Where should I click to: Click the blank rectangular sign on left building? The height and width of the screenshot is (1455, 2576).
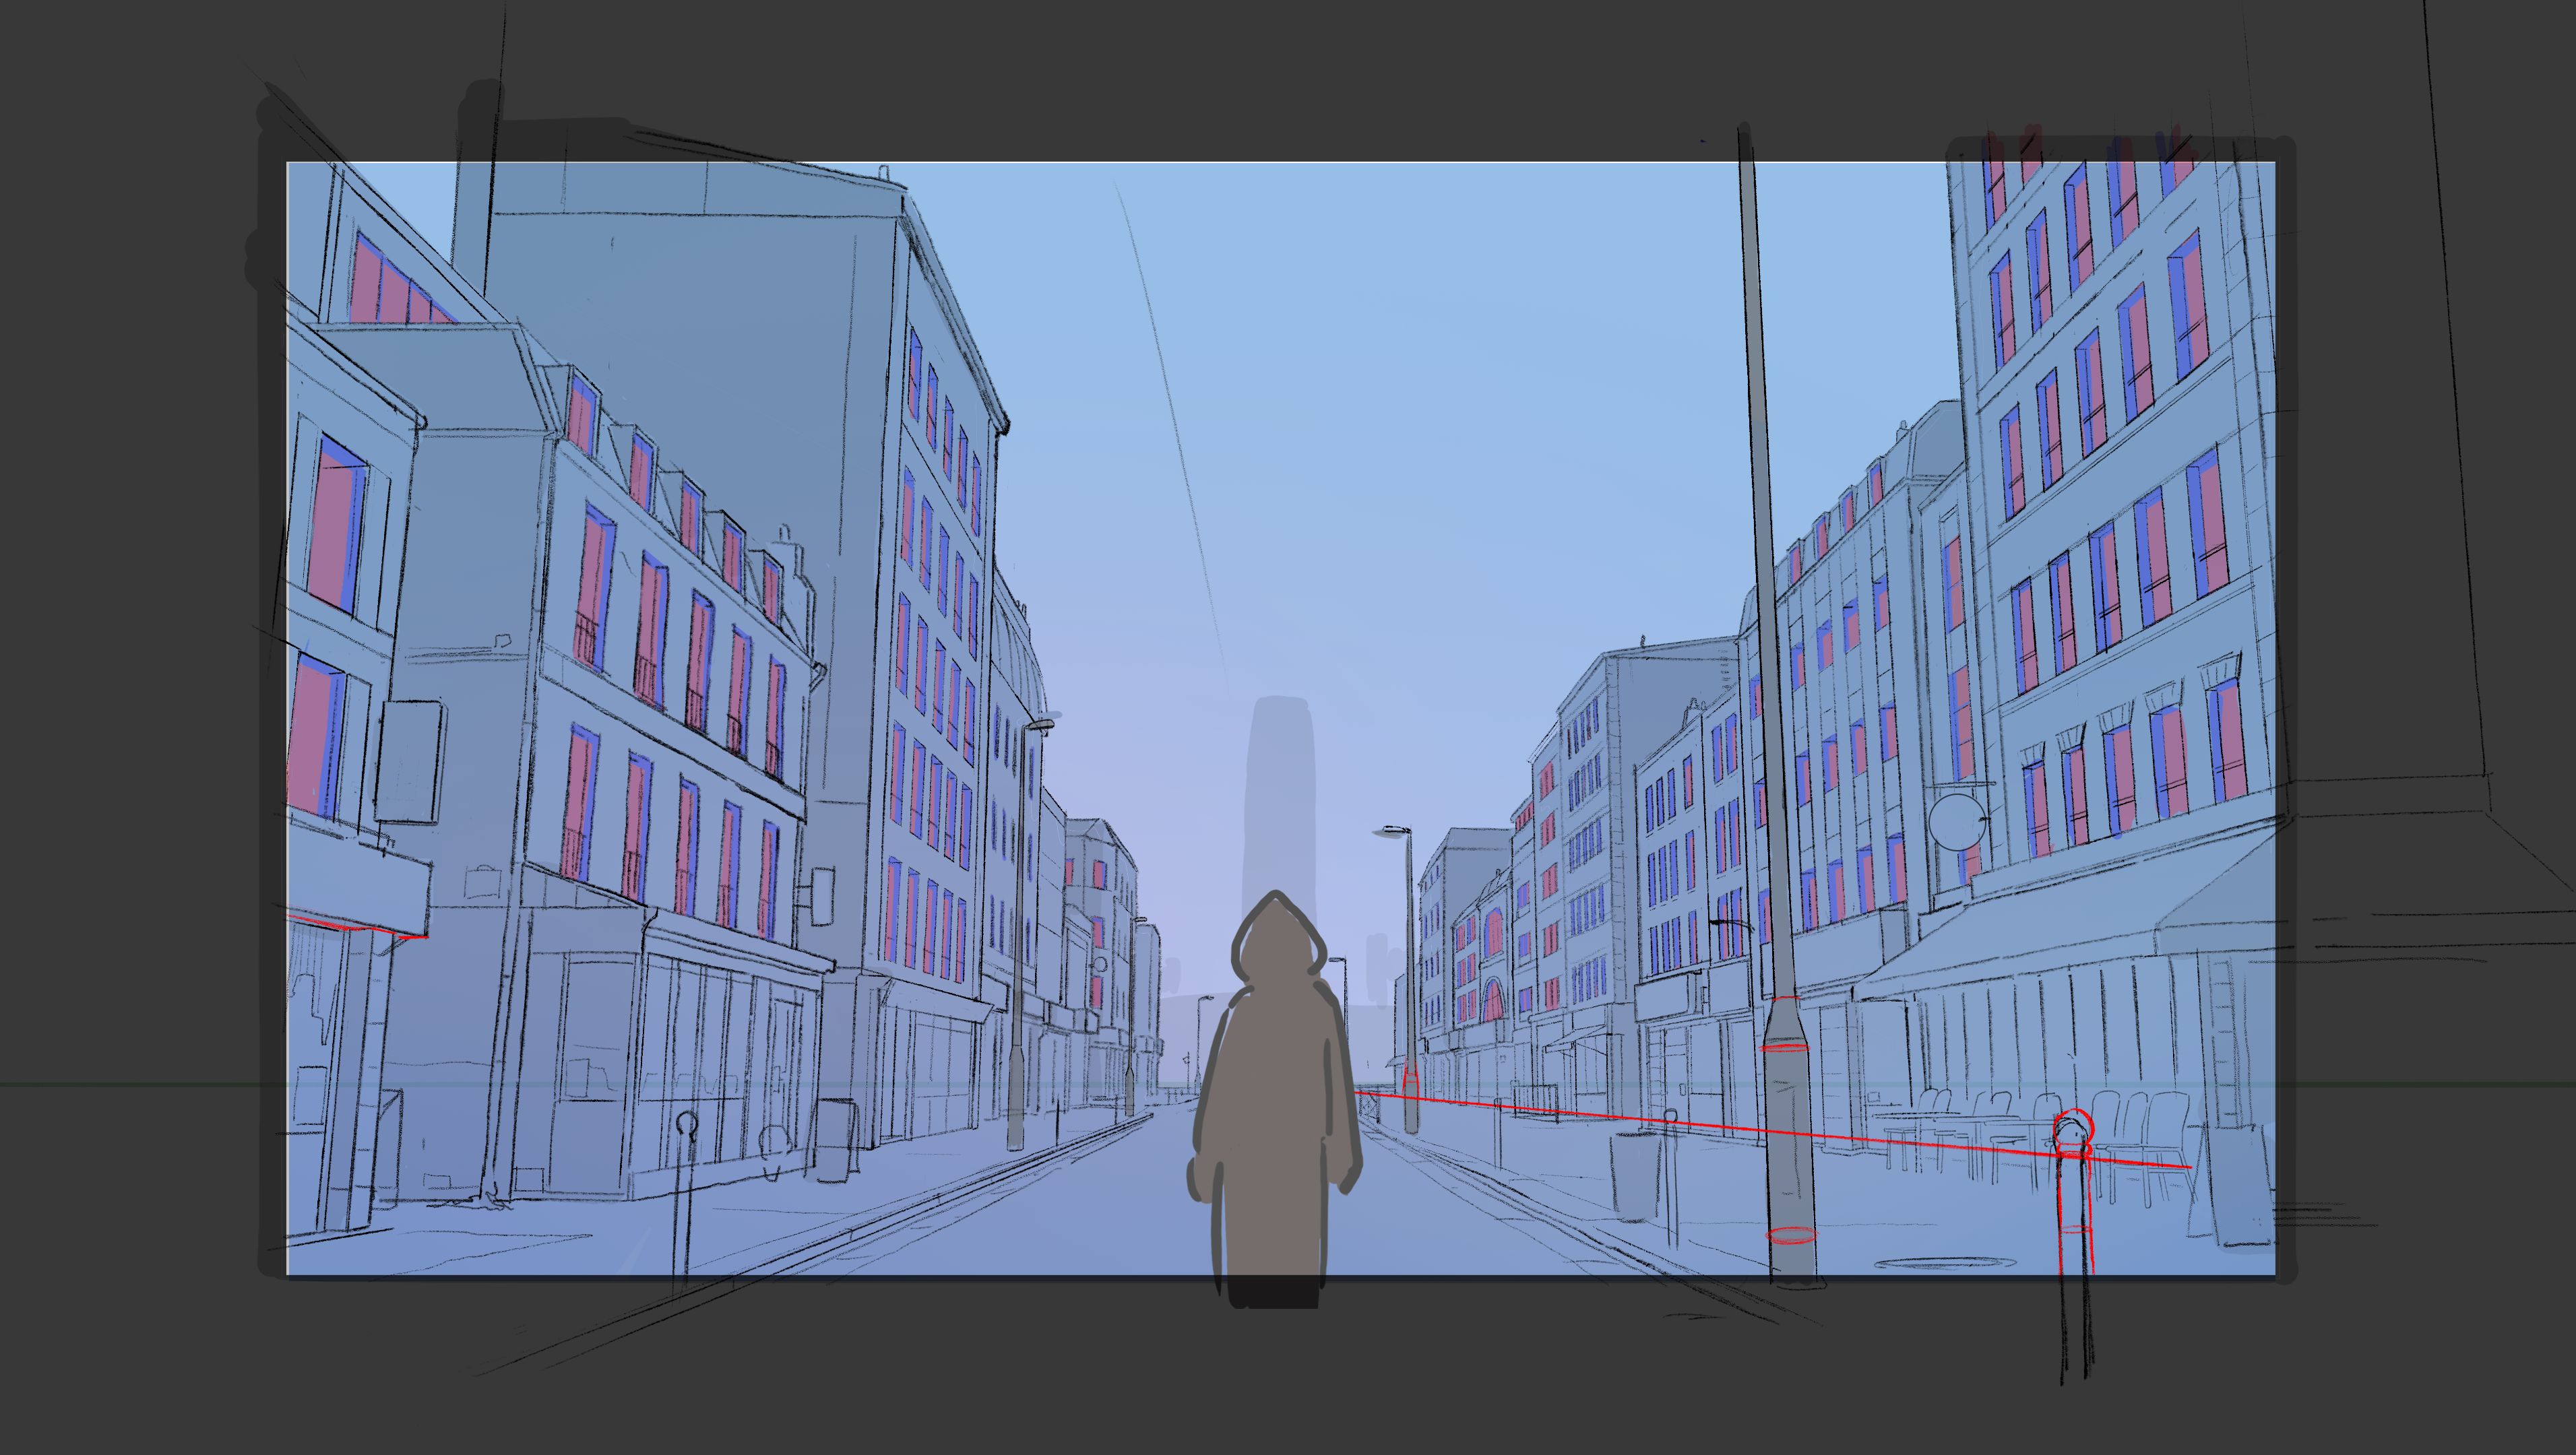410,762
